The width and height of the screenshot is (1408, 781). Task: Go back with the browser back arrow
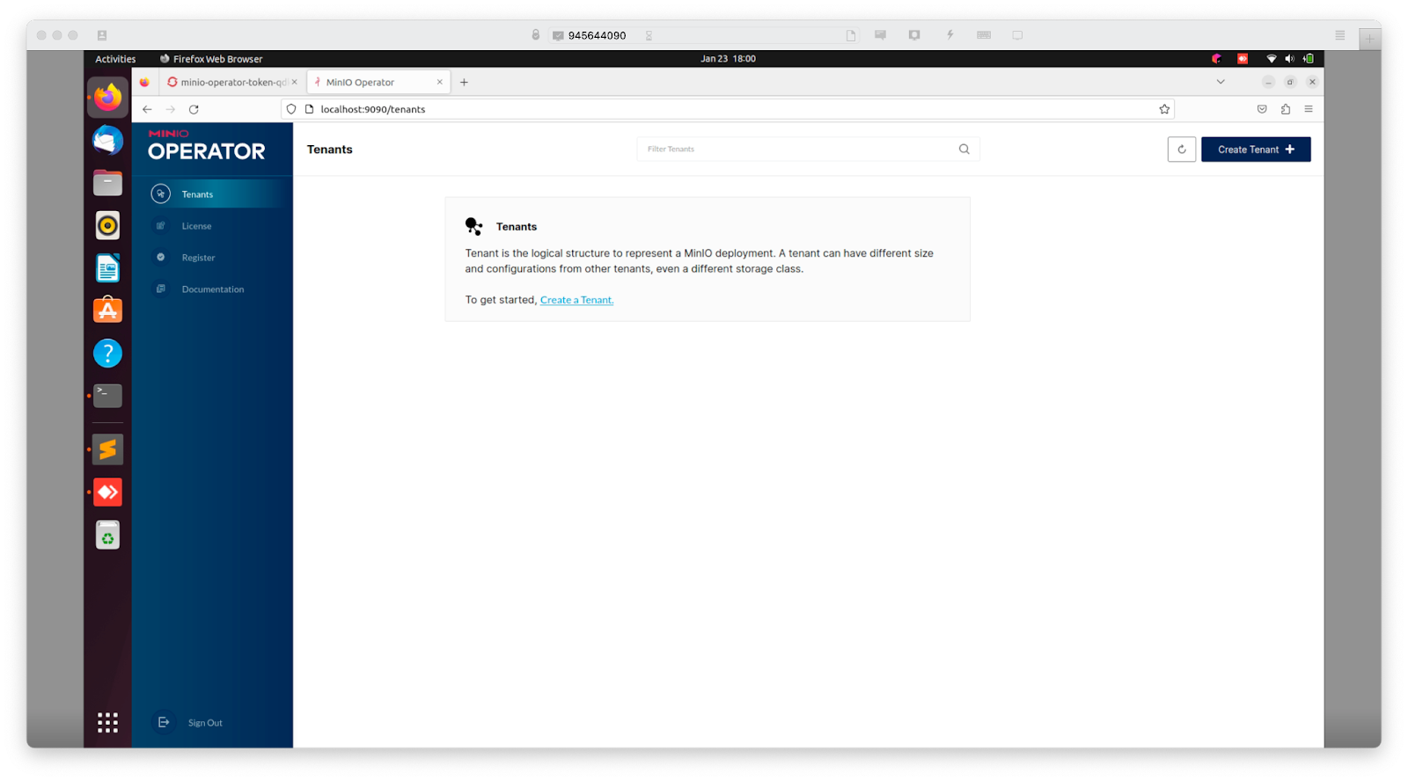tap(147, 109)
